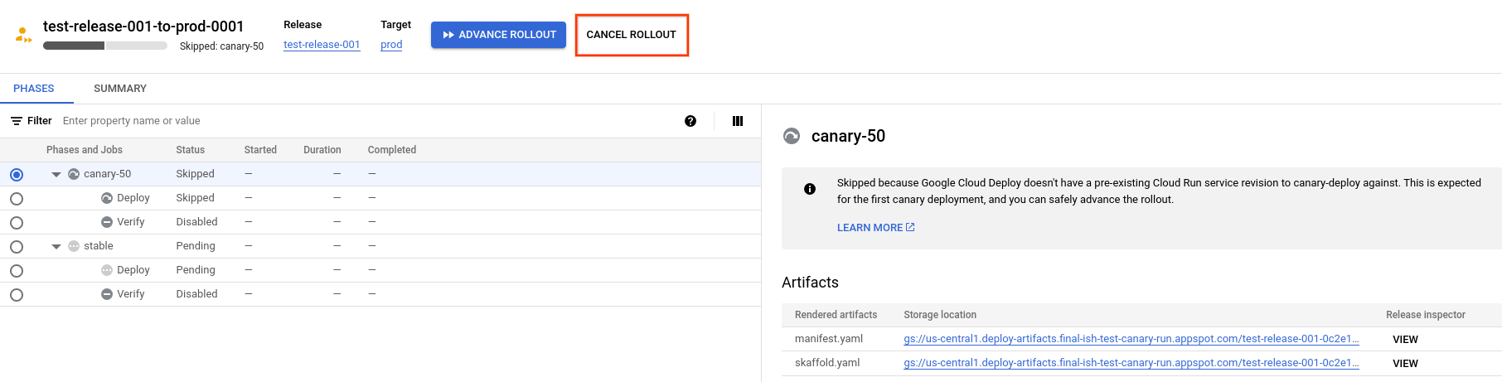The image size is (1502, 382).
Task: Switch to the Phases tab
Action: [34, 89]
